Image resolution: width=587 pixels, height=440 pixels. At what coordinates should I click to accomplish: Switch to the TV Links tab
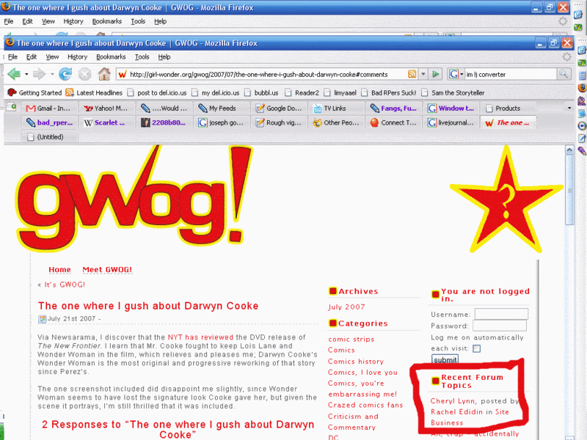(336, 109)
